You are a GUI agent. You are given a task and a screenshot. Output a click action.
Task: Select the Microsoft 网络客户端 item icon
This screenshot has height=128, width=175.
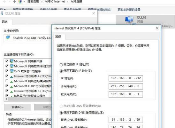11,61
